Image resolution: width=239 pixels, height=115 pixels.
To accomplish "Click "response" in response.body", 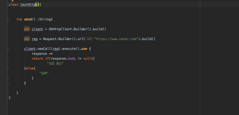I will point(58,59).
